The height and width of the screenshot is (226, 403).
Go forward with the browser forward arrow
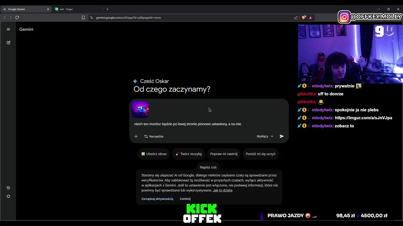pyautogui.click(x=11, y=18)
